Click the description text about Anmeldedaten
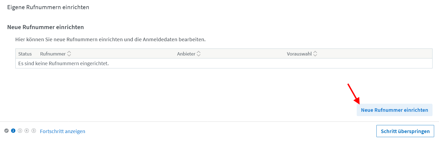 110,39
